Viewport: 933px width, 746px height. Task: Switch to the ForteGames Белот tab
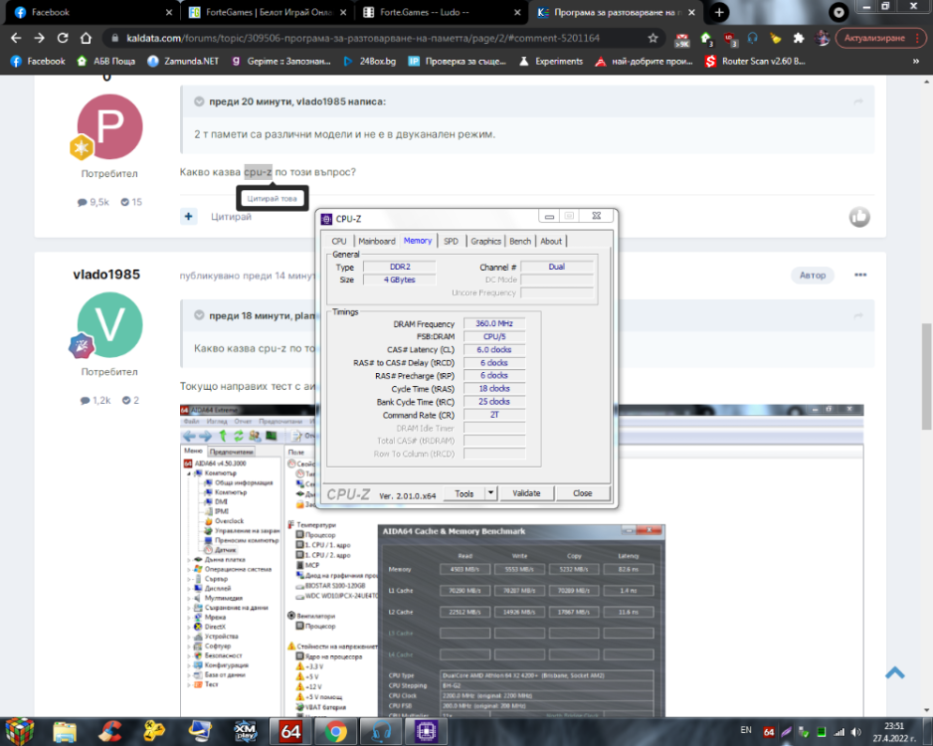tap(268, 12)
